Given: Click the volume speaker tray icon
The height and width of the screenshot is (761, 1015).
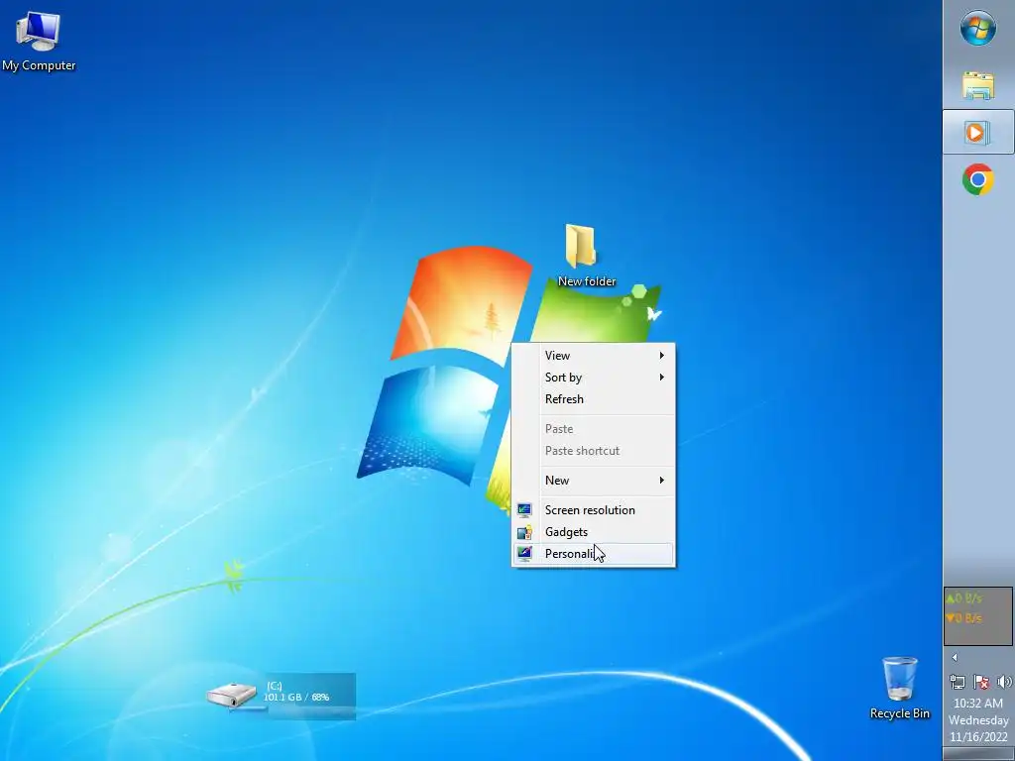Looking at the screenshot, I should [1004, 682].
